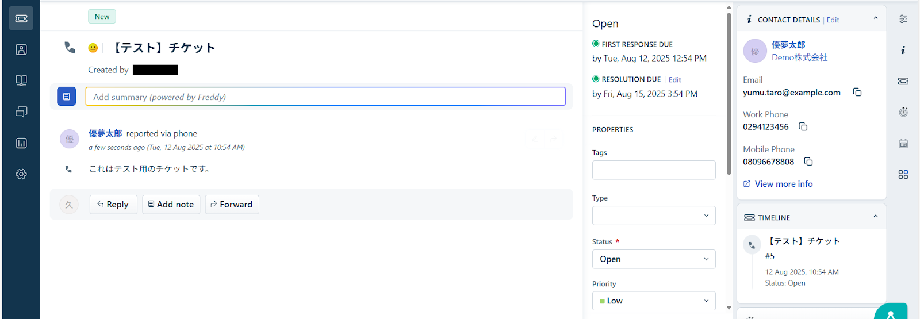The height and width of the screenshot is (319, 920).
Task: Expand the Type dropdown
Action: 654,216
